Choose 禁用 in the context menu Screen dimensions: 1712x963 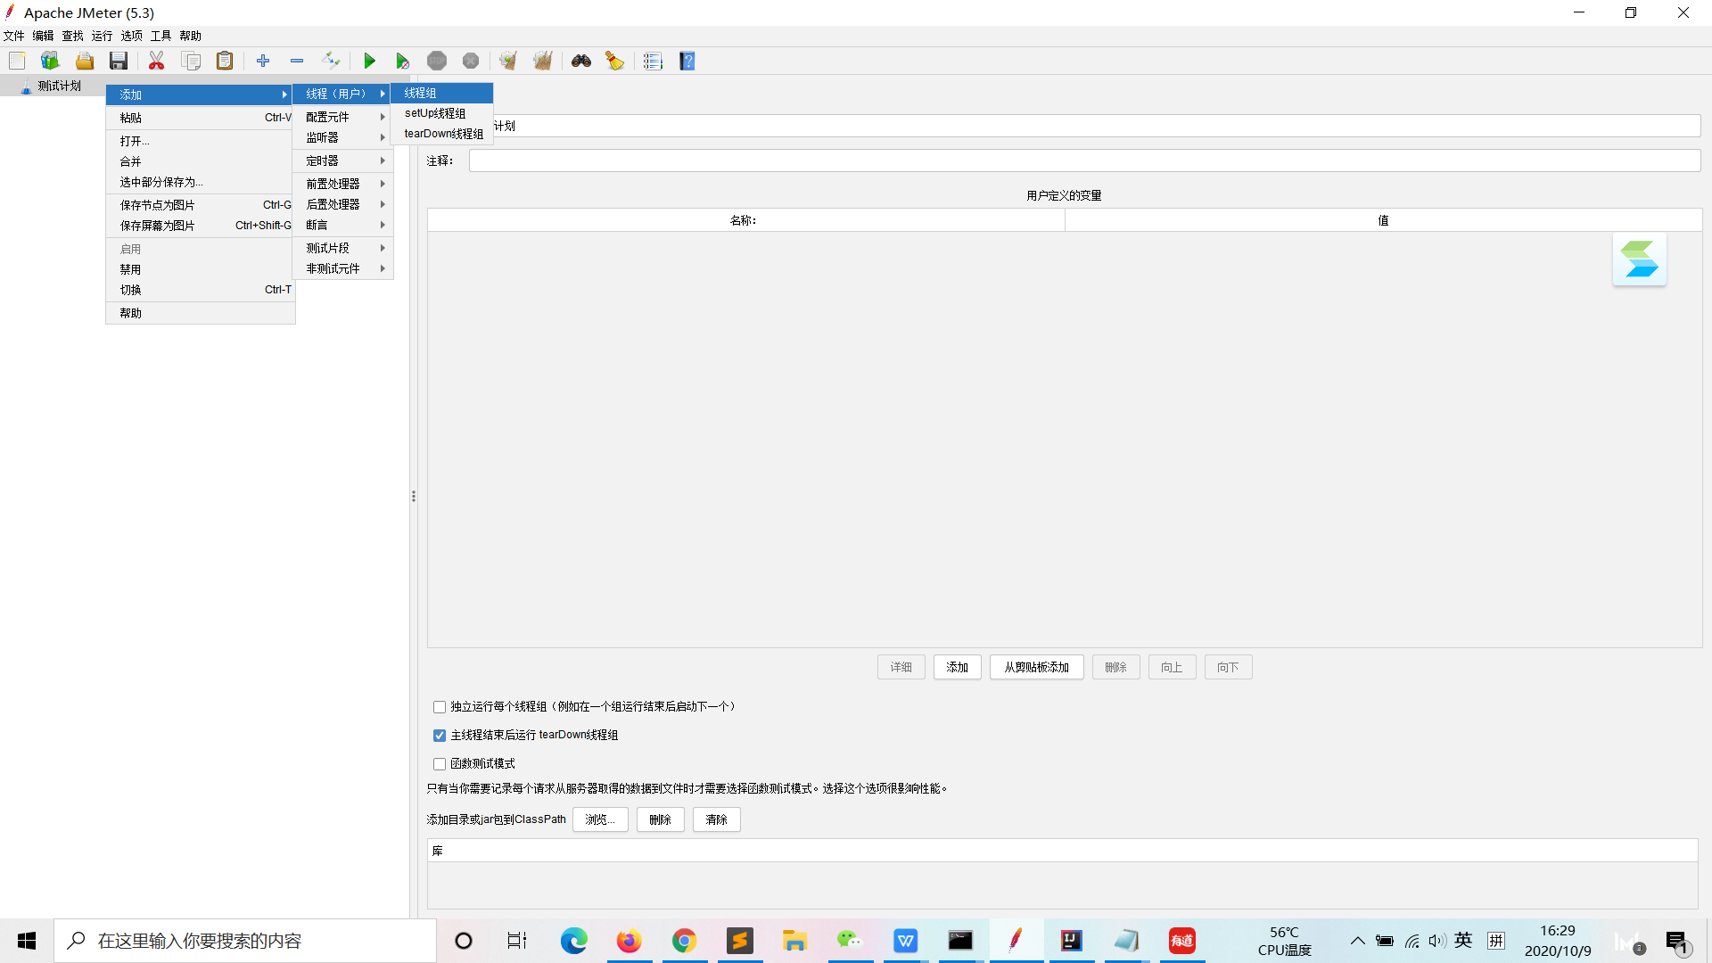[x=201, y=269]
